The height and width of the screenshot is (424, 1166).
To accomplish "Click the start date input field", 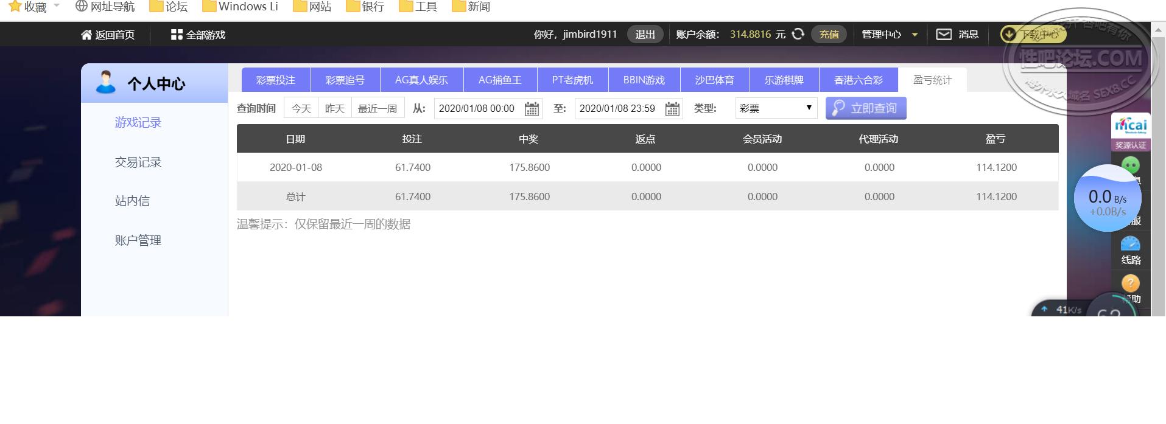I will pos(477,109).
